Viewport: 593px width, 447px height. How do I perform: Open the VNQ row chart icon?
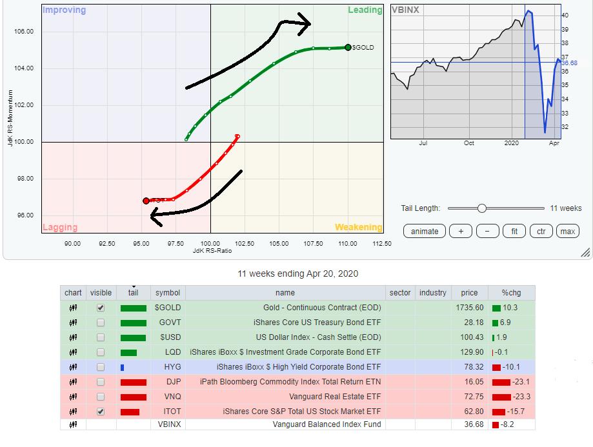pos(73,396)
